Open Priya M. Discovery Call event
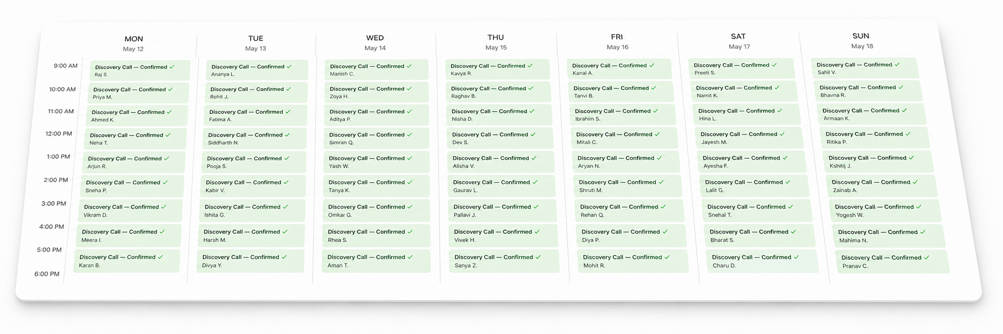This screenshot has width=1003, height=334. pos(138,93)
